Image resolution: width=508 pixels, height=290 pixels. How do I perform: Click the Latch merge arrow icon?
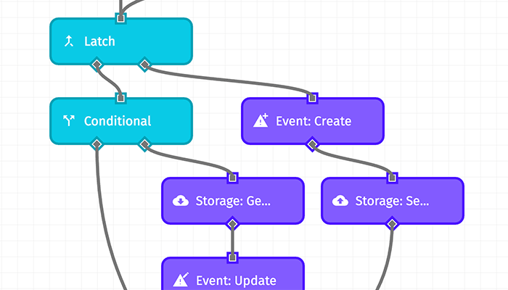pos(69,41)
